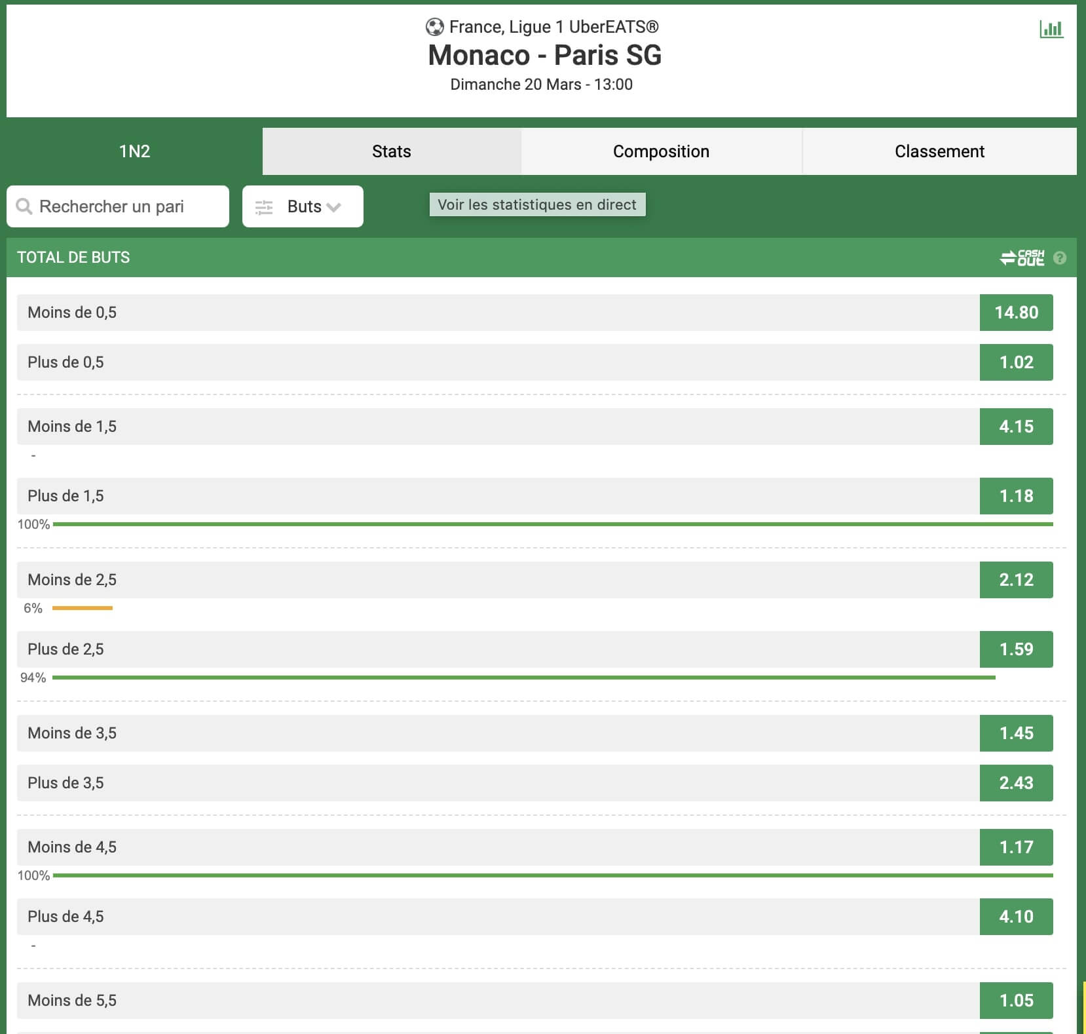Viewport: 1086px width, 1034px height.
Task: Click the filter sliders icon beside Buts
Action: click(264, 207)
